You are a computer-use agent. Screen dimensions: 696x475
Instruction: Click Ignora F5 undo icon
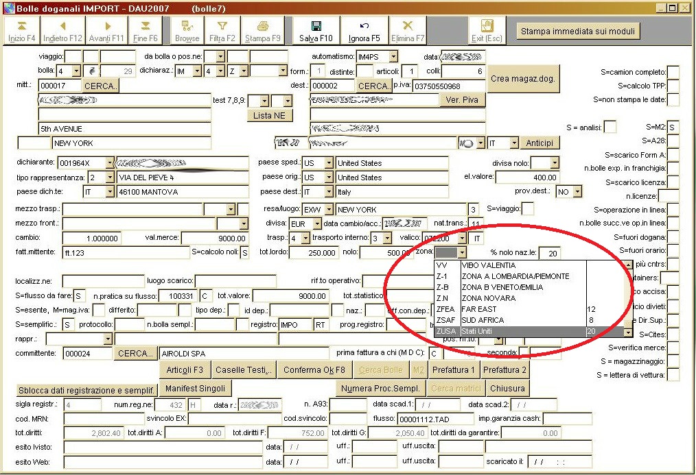364,31
